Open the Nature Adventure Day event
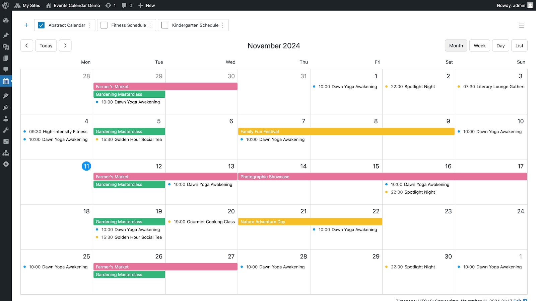The image size is (536, 301). pos(310,222)
